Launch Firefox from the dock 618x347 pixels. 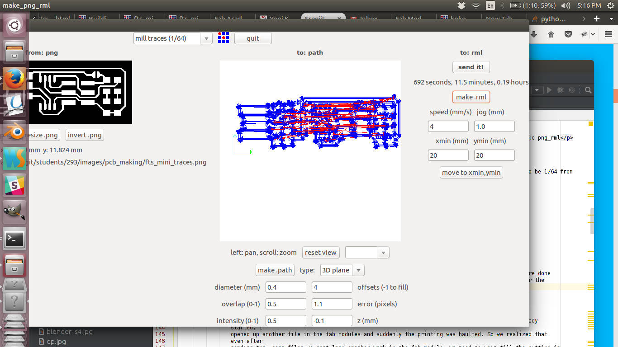tap(14, 79)
